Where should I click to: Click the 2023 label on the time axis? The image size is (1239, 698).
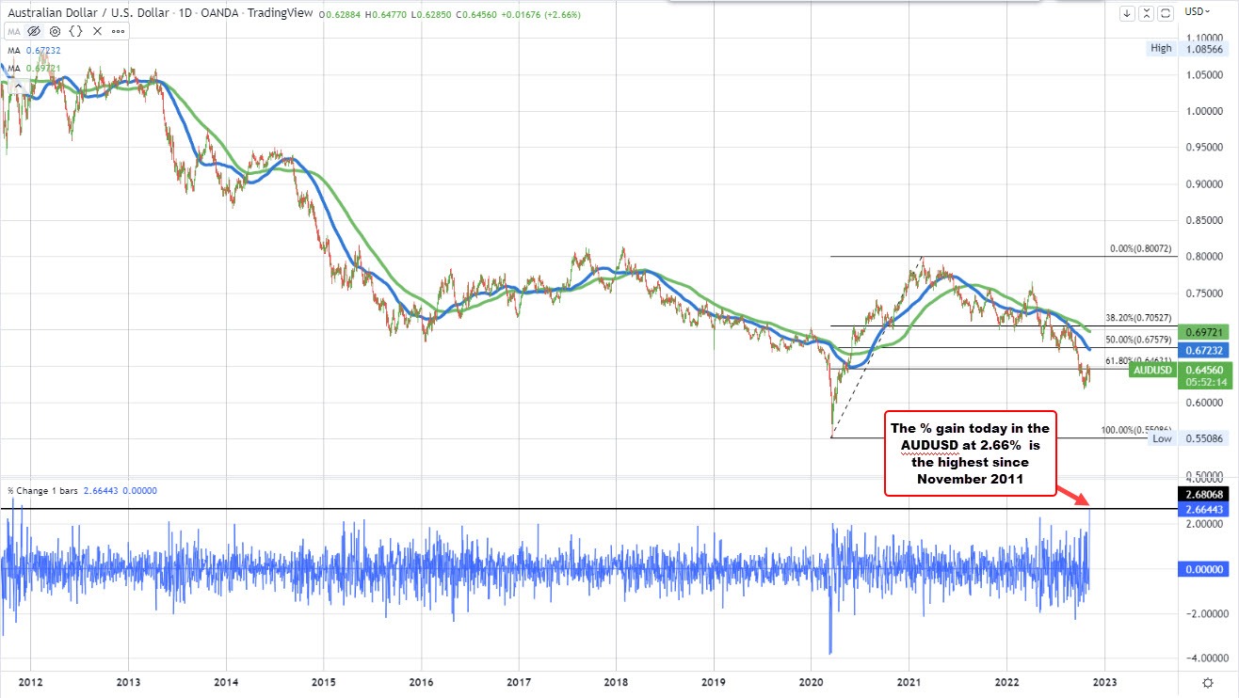click(x=1104, y=681)
